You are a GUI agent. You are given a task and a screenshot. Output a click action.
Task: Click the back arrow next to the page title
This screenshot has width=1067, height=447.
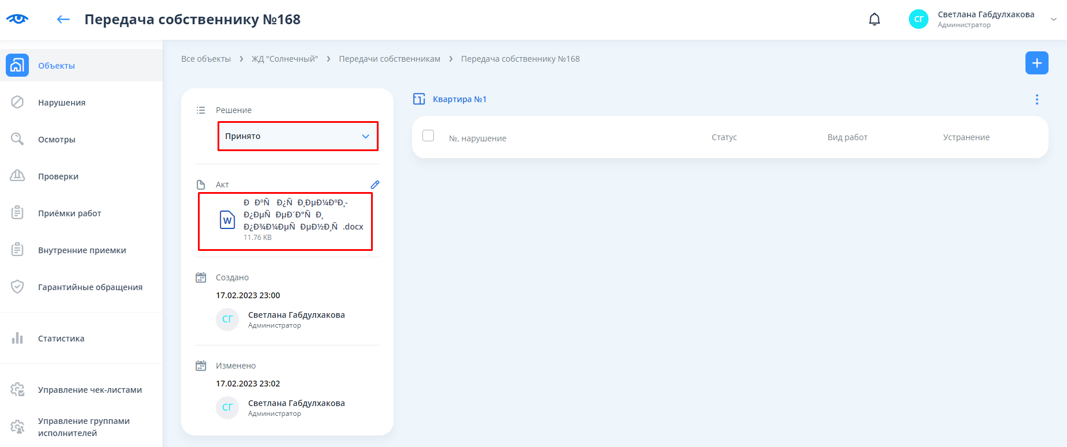pos(63,20)
